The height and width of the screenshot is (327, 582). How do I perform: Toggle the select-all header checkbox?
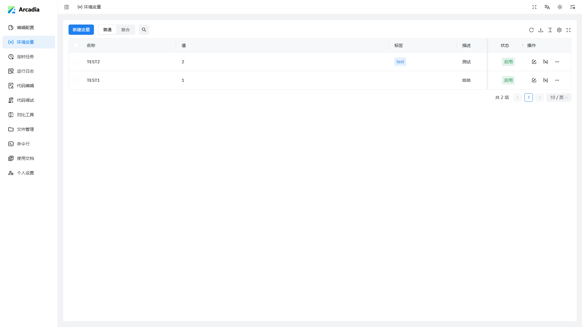76,45
